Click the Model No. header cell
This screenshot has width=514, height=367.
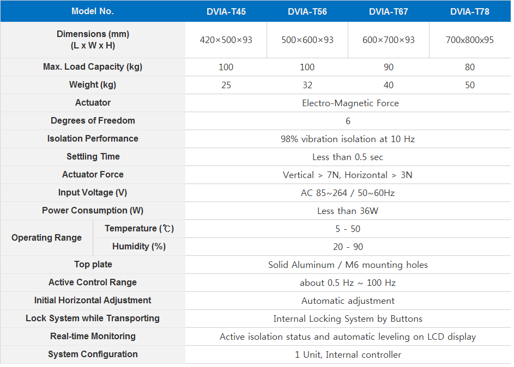pos(93,11)
